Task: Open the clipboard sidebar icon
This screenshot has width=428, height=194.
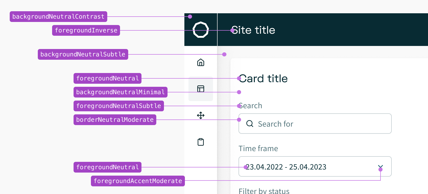Action: point(201,142)
